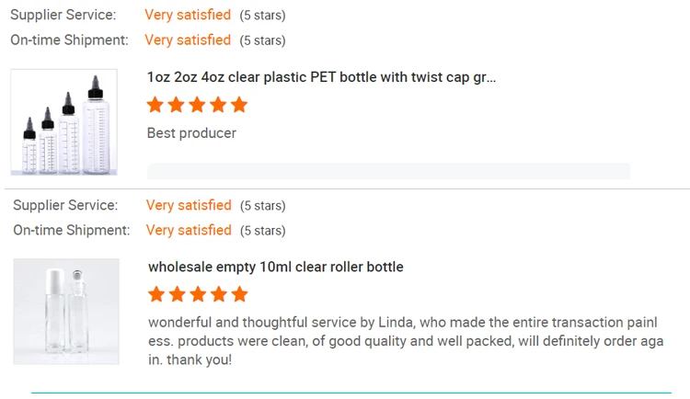Open 'wholesale empty 10ml clear roller bottle' title
This screenshot has height=399, width=690.
tap(275, 267)
